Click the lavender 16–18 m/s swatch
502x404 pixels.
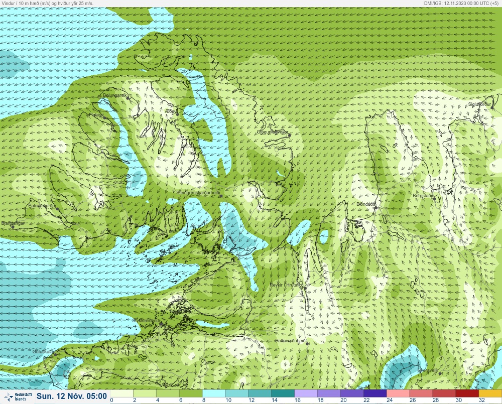point(306,393)
